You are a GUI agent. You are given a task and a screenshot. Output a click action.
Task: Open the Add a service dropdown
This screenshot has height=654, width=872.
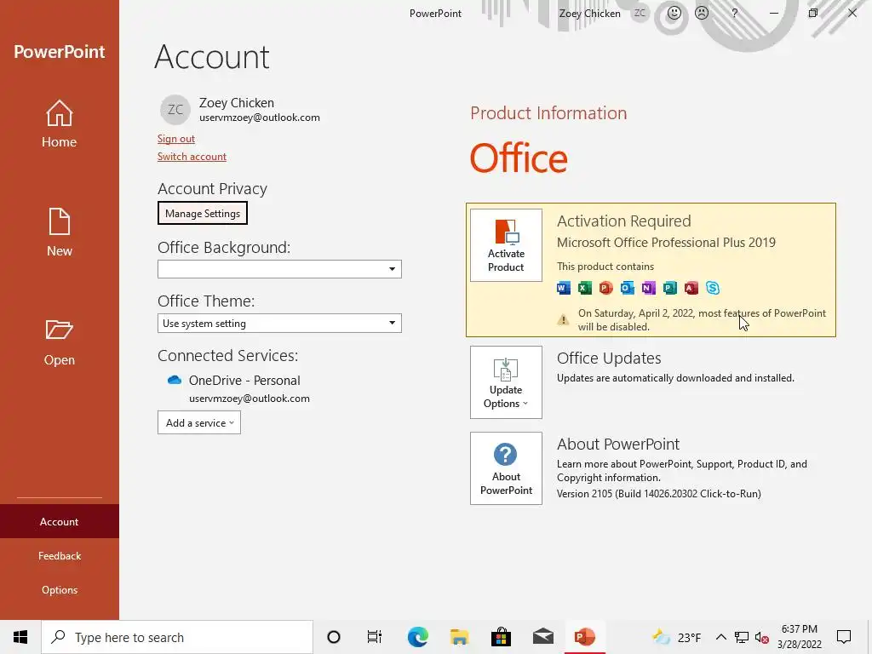[x=199, y=422]
